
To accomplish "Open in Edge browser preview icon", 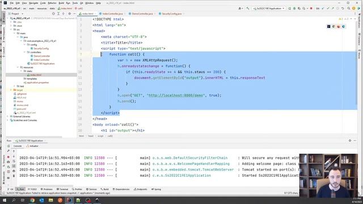I will point(344,27).
